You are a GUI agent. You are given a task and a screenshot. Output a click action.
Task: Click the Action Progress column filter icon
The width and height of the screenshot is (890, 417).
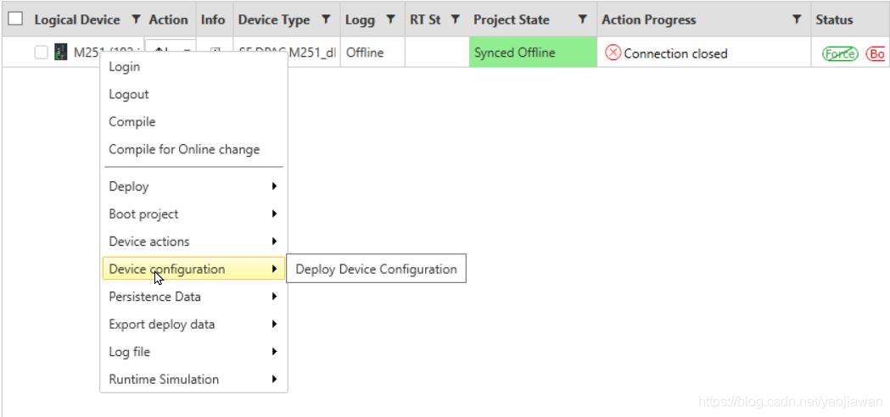point(797,19)
